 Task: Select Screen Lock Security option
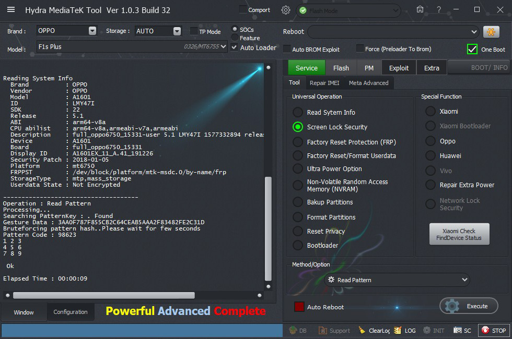click(x=298, y=127)
